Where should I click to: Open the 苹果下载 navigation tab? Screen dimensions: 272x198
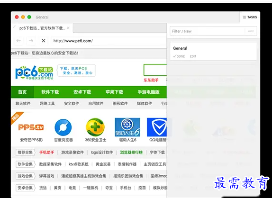[x=114, y=92]
